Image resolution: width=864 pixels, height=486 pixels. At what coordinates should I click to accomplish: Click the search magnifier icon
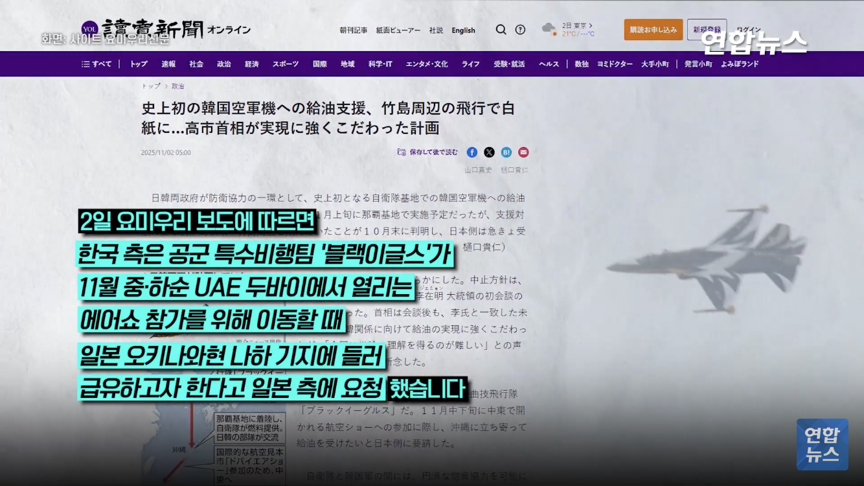[501, 30]
